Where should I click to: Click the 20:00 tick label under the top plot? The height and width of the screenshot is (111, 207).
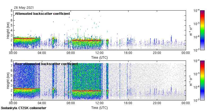[157, 53]
